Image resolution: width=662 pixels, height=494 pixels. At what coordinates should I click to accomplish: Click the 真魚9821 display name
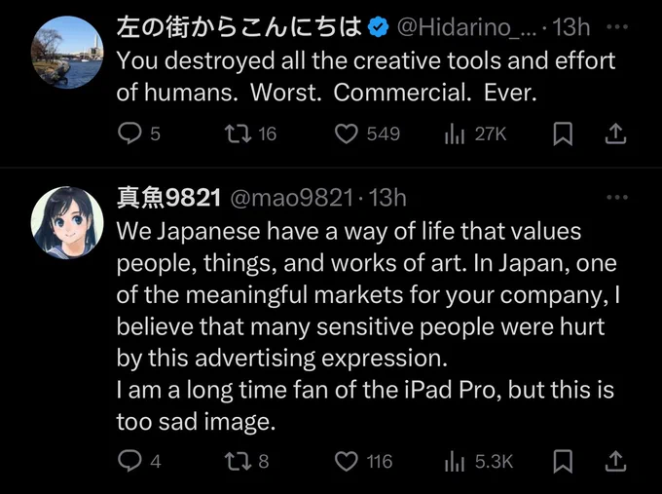[x=168, y=198]
